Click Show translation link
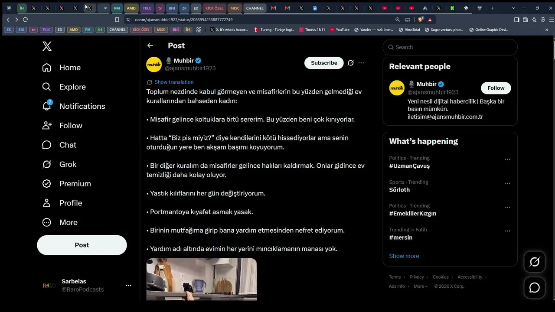 click(174, 82)
